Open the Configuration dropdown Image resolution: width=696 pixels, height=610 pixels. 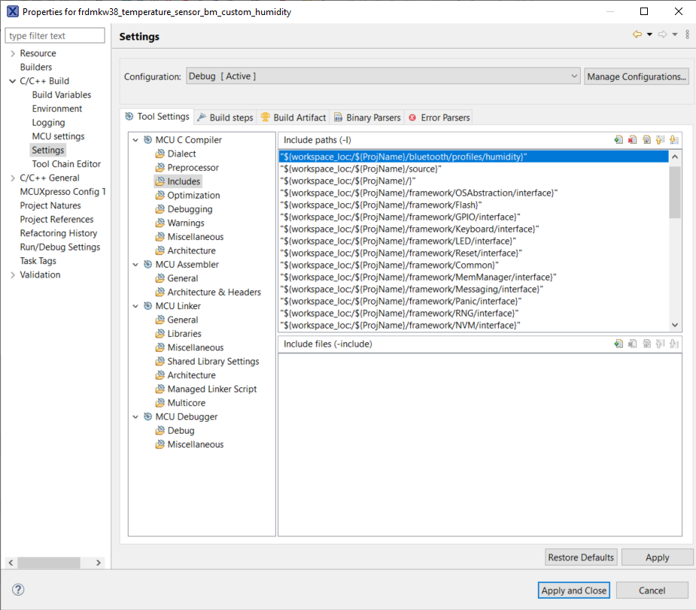pyautogui.click(x=574, y=76)
